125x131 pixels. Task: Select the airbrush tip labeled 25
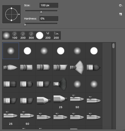pyautogui.click(x=11, y=117)
